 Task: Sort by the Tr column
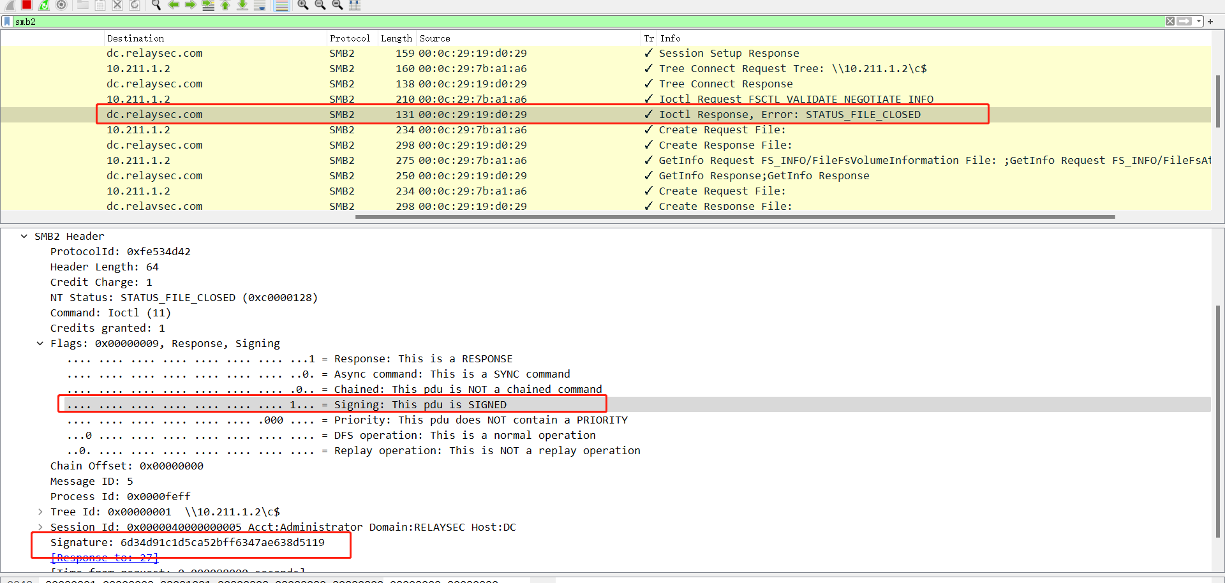coord(649,38)
